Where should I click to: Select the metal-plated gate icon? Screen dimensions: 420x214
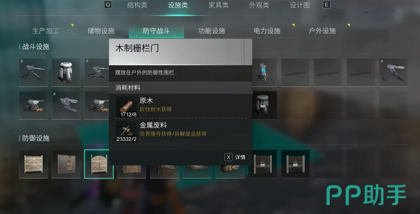(66, 164)
